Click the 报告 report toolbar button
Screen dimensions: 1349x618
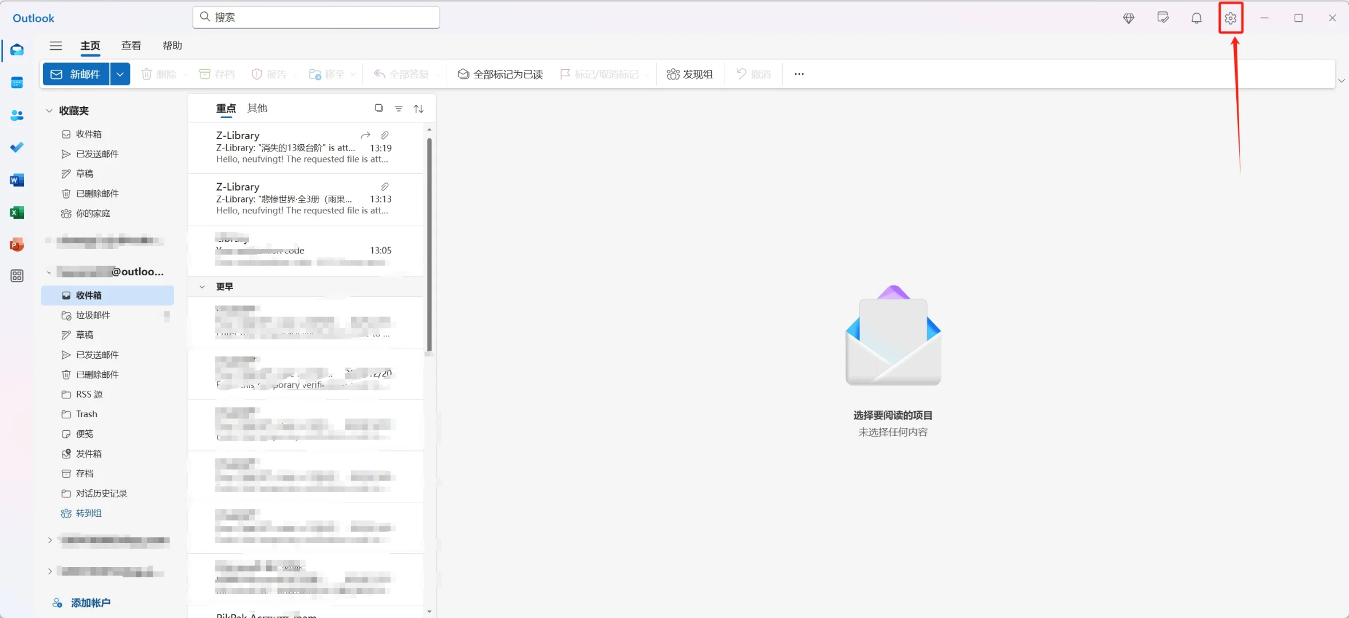269,74
